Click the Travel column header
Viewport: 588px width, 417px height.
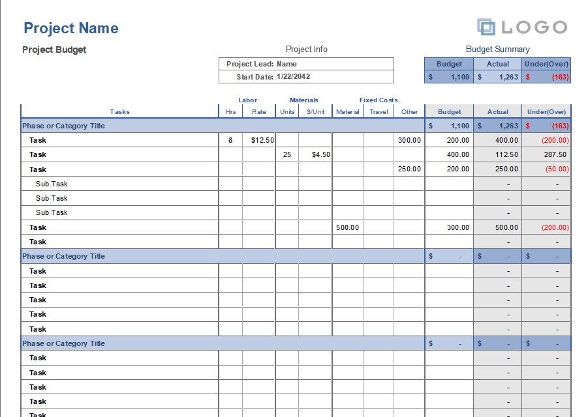tap(379, 111)
